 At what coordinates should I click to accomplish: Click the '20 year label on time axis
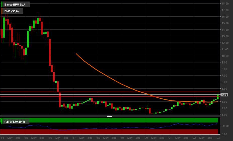pyautogui.click(x=146, y=138)
